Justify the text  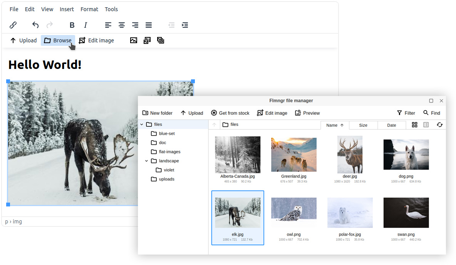tap(149, 25)
